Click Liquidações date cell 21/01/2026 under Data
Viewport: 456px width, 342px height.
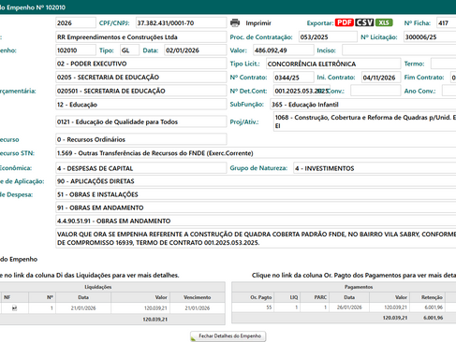point(83,308)
